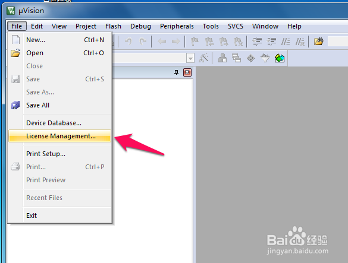Click the Redo toolbar icon
Screen dimensions: 348x263
point(143,42)
